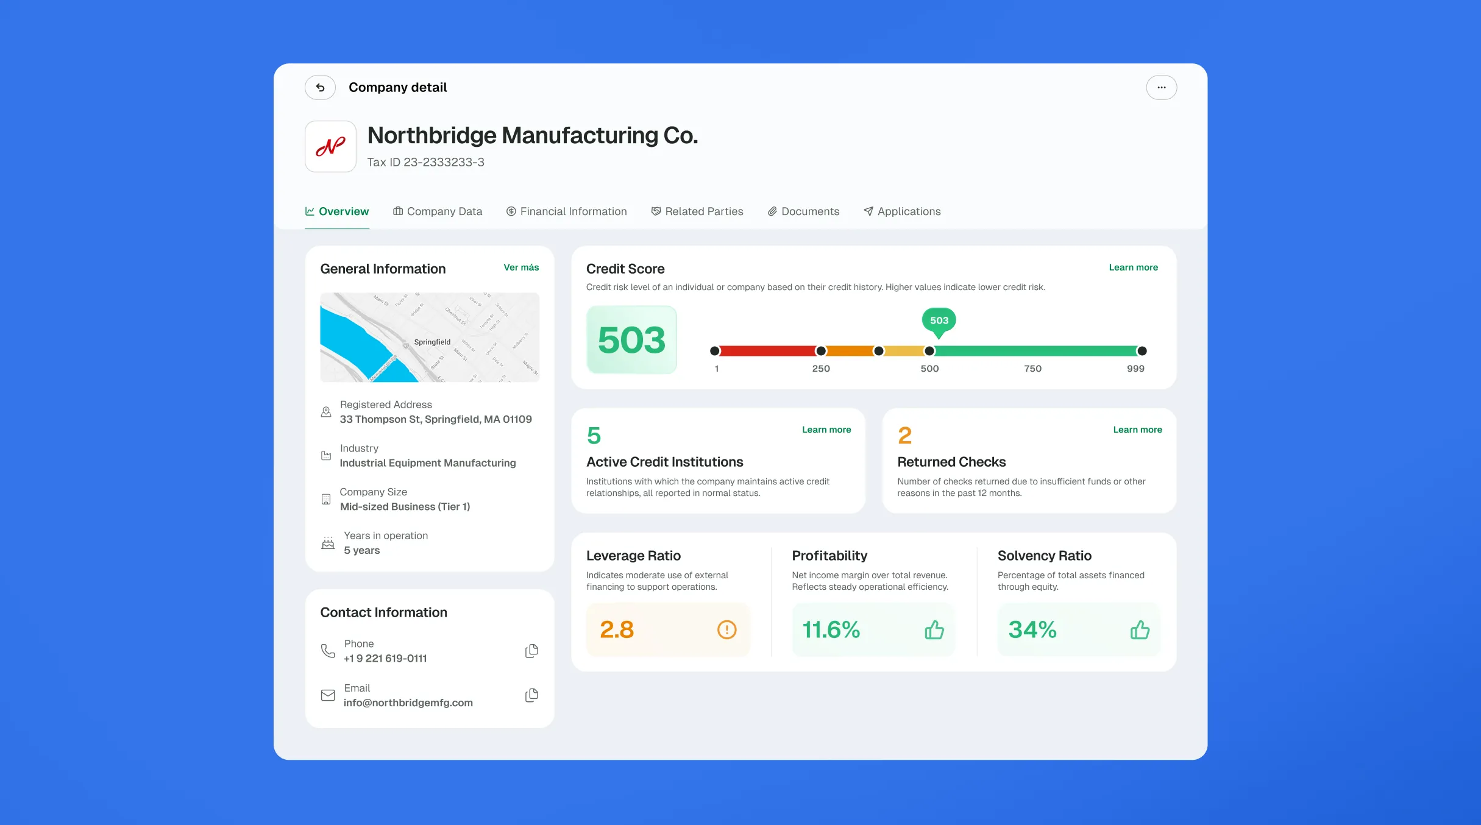Click the back arrow button
This screenshot has width=1481, height=825.
320,88
